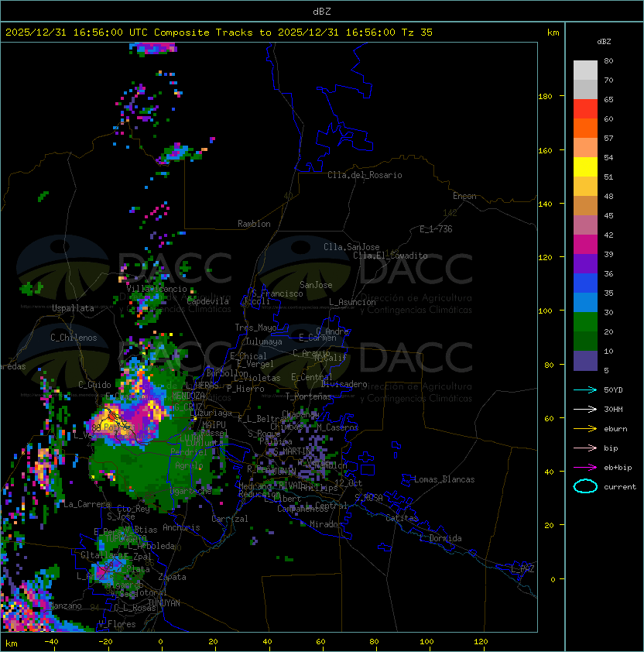Click the 'E_1-736' map label
Screen dimensions: 644x652
tap(436, 229)
